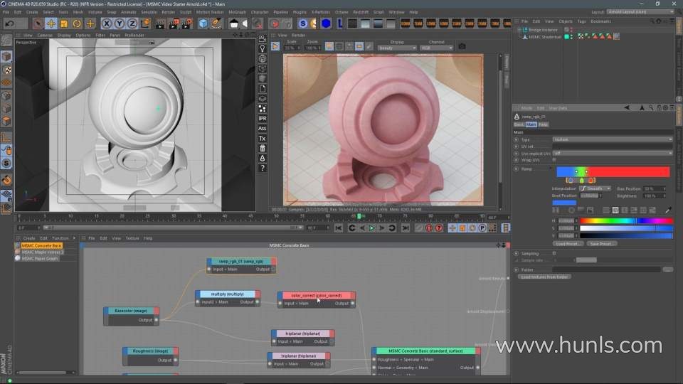Click the Tx icon in Arnold sidebar
Viewport: 683px width, 384px height.
(x=262, y=138)
